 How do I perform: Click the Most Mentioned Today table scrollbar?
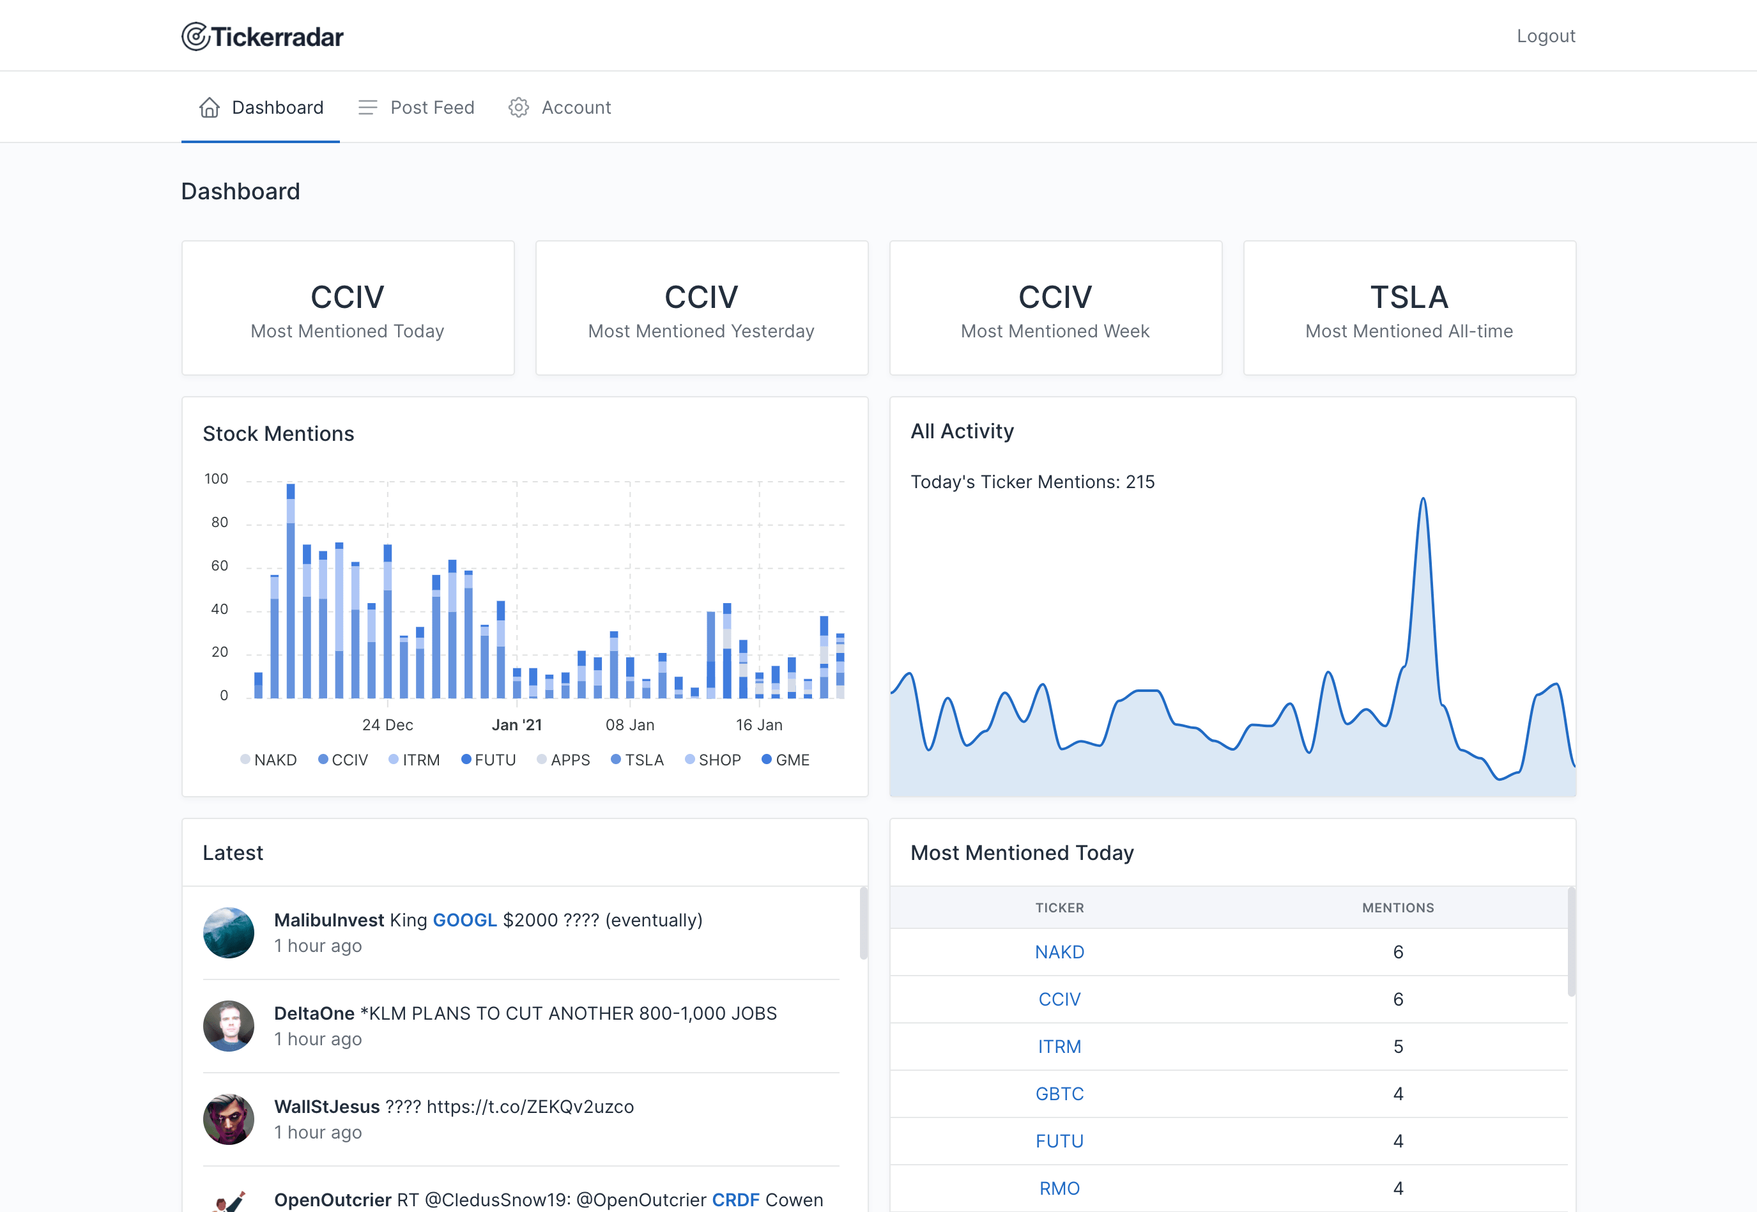click(x=1571, y=942)
